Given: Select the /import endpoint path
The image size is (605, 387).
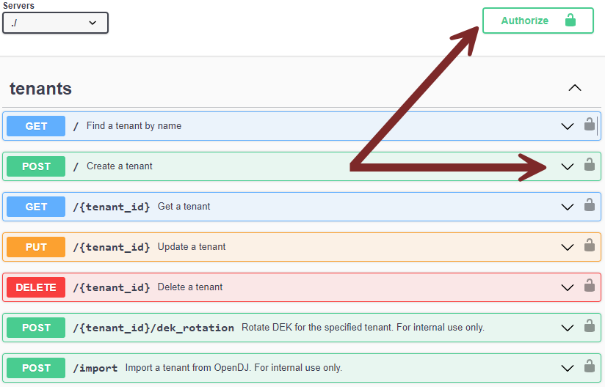Looking at the screenshot, I should pos(95,368).
